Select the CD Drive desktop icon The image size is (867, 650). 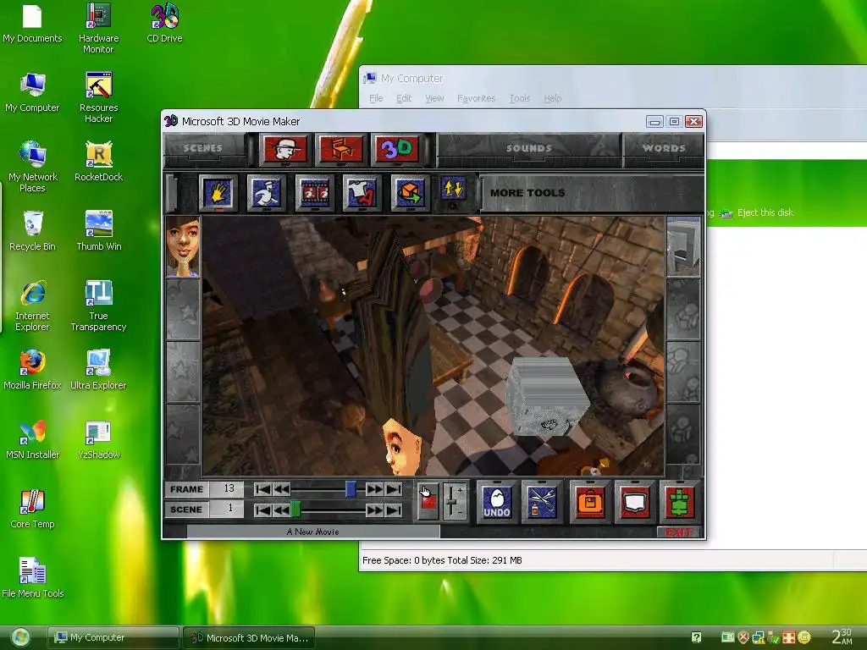point(165,23)
